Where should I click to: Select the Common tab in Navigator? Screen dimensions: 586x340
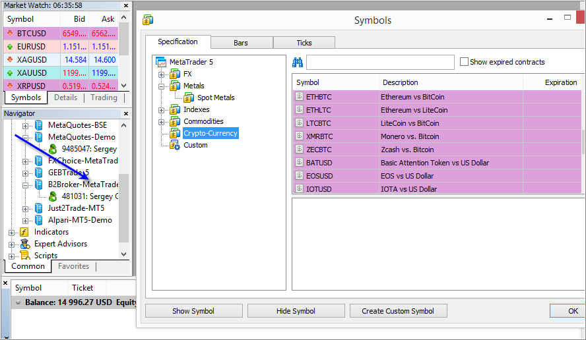coord(28,266)
